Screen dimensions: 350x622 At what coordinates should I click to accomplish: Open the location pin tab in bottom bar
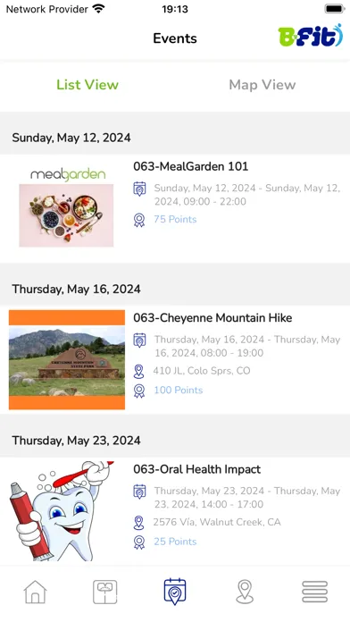coord(245,592)
